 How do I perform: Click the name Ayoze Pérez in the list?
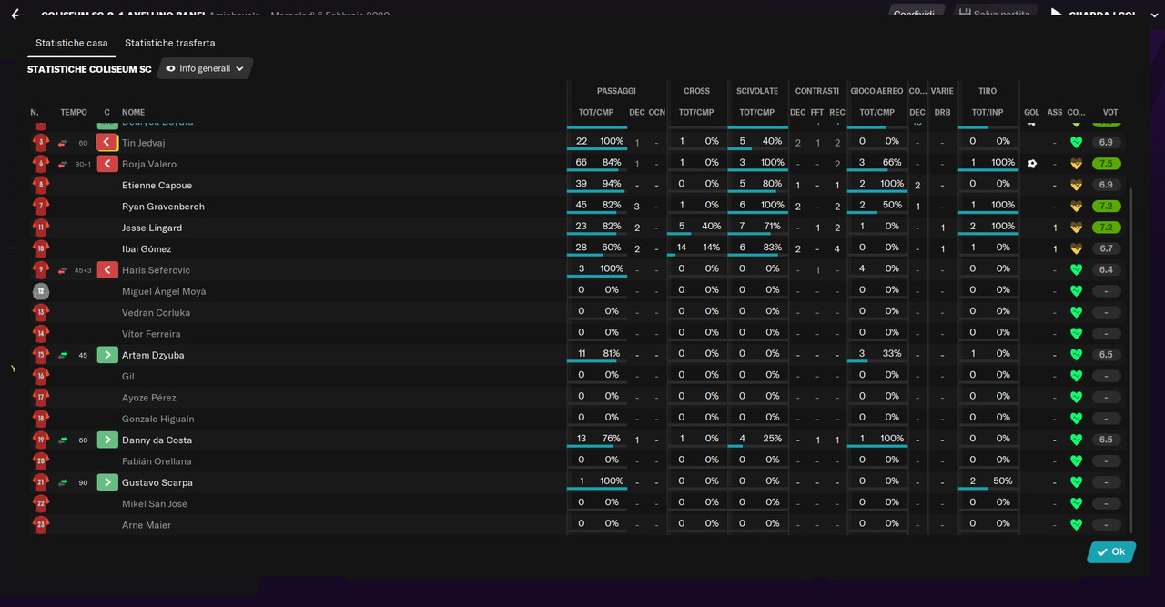click(149, 398)
